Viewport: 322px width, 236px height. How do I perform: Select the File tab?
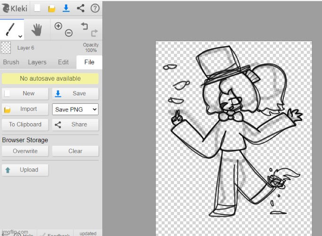(x=89, y=62)
